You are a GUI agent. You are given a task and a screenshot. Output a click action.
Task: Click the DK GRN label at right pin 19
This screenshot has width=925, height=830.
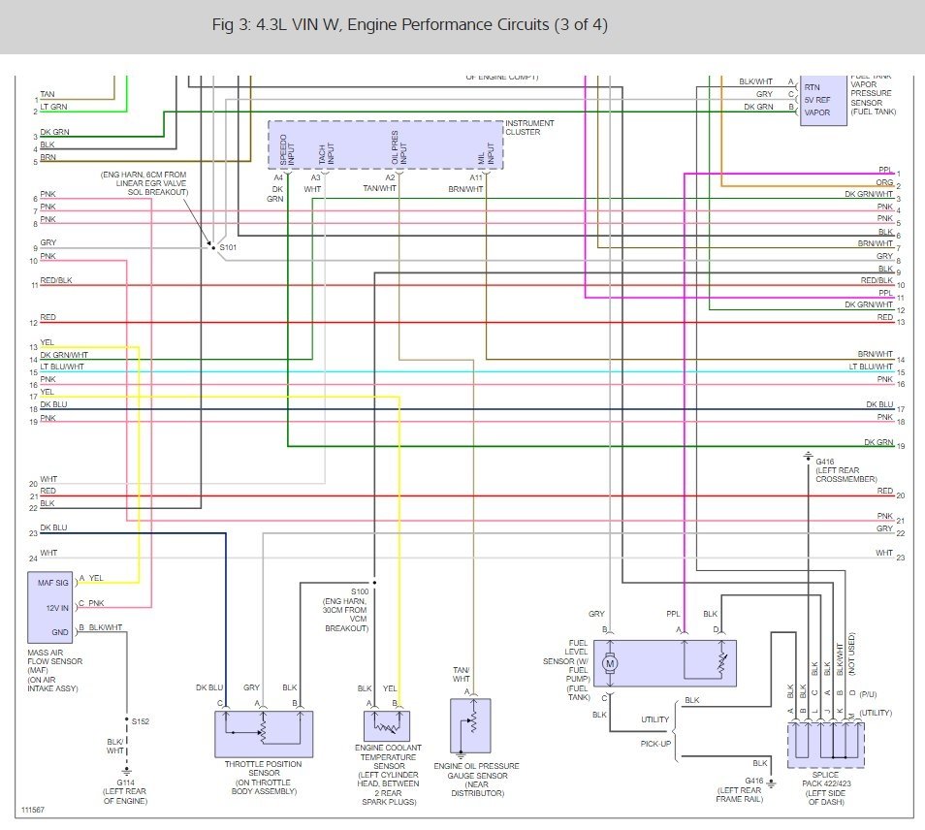878,442
